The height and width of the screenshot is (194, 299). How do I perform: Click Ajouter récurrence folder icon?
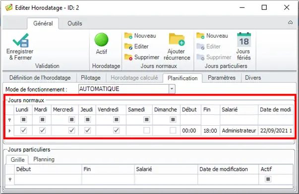177,40
